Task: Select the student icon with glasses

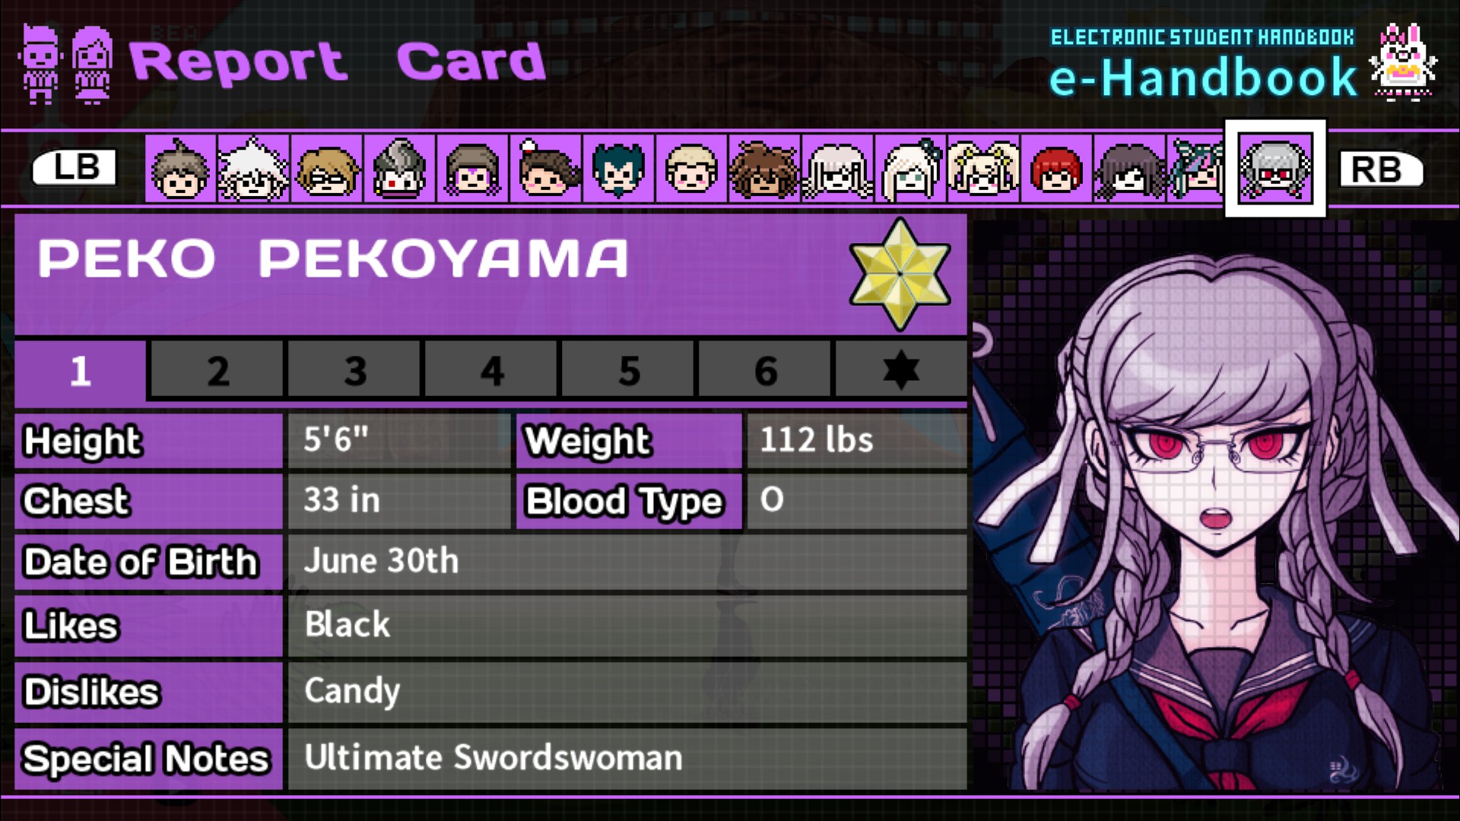Action: (326, 169)
